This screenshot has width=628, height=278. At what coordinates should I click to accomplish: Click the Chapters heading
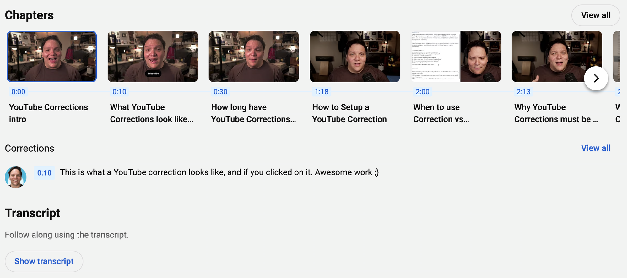(x=29, y=15)
